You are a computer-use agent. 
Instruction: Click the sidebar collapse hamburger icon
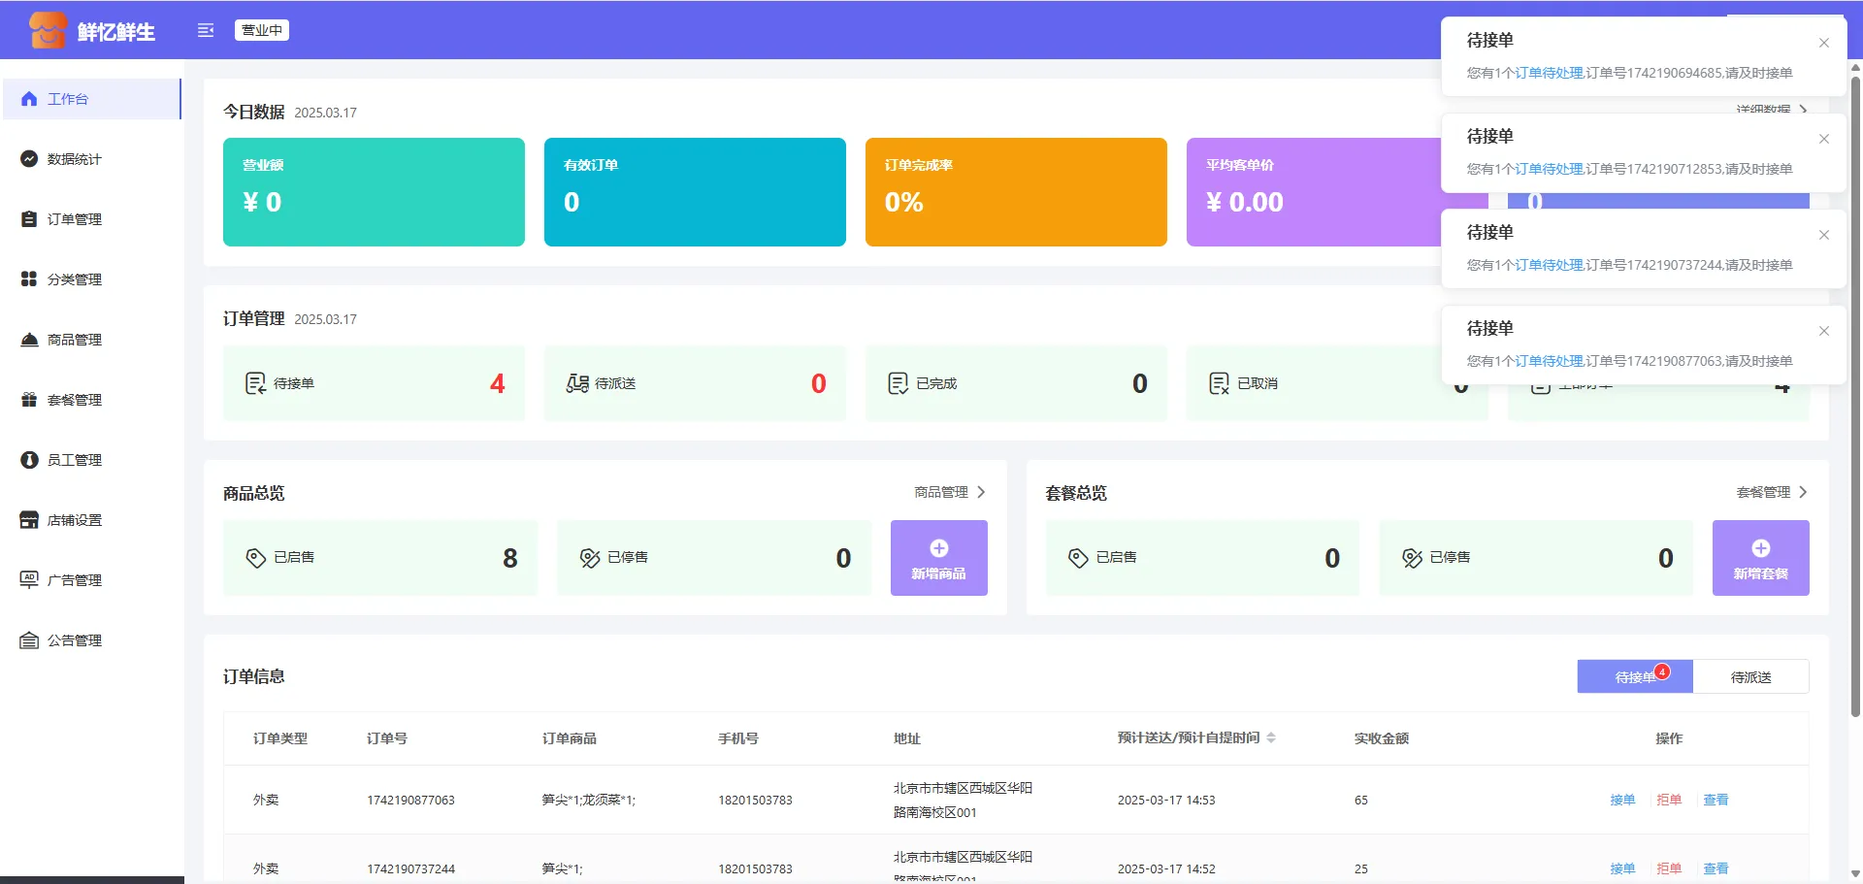point(205,30)
